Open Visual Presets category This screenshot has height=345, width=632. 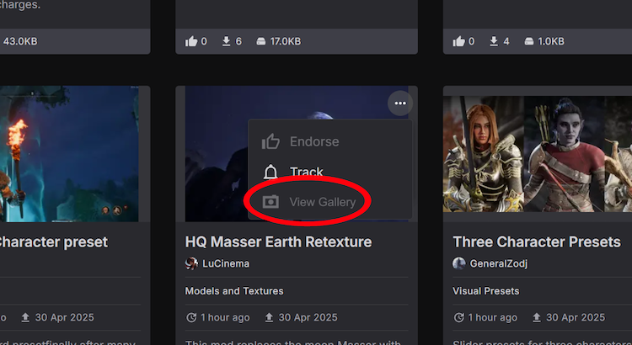coord(485,291)
